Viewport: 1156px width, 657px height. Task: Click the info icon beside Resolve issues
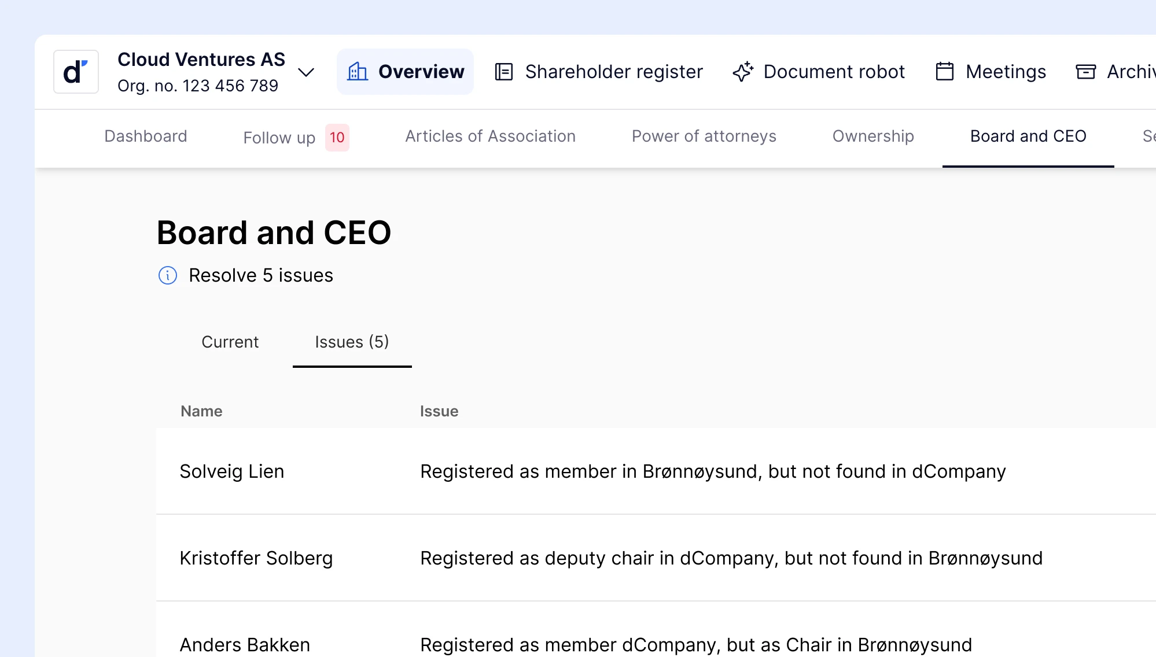pyautogui.click(x=168, y=275)
